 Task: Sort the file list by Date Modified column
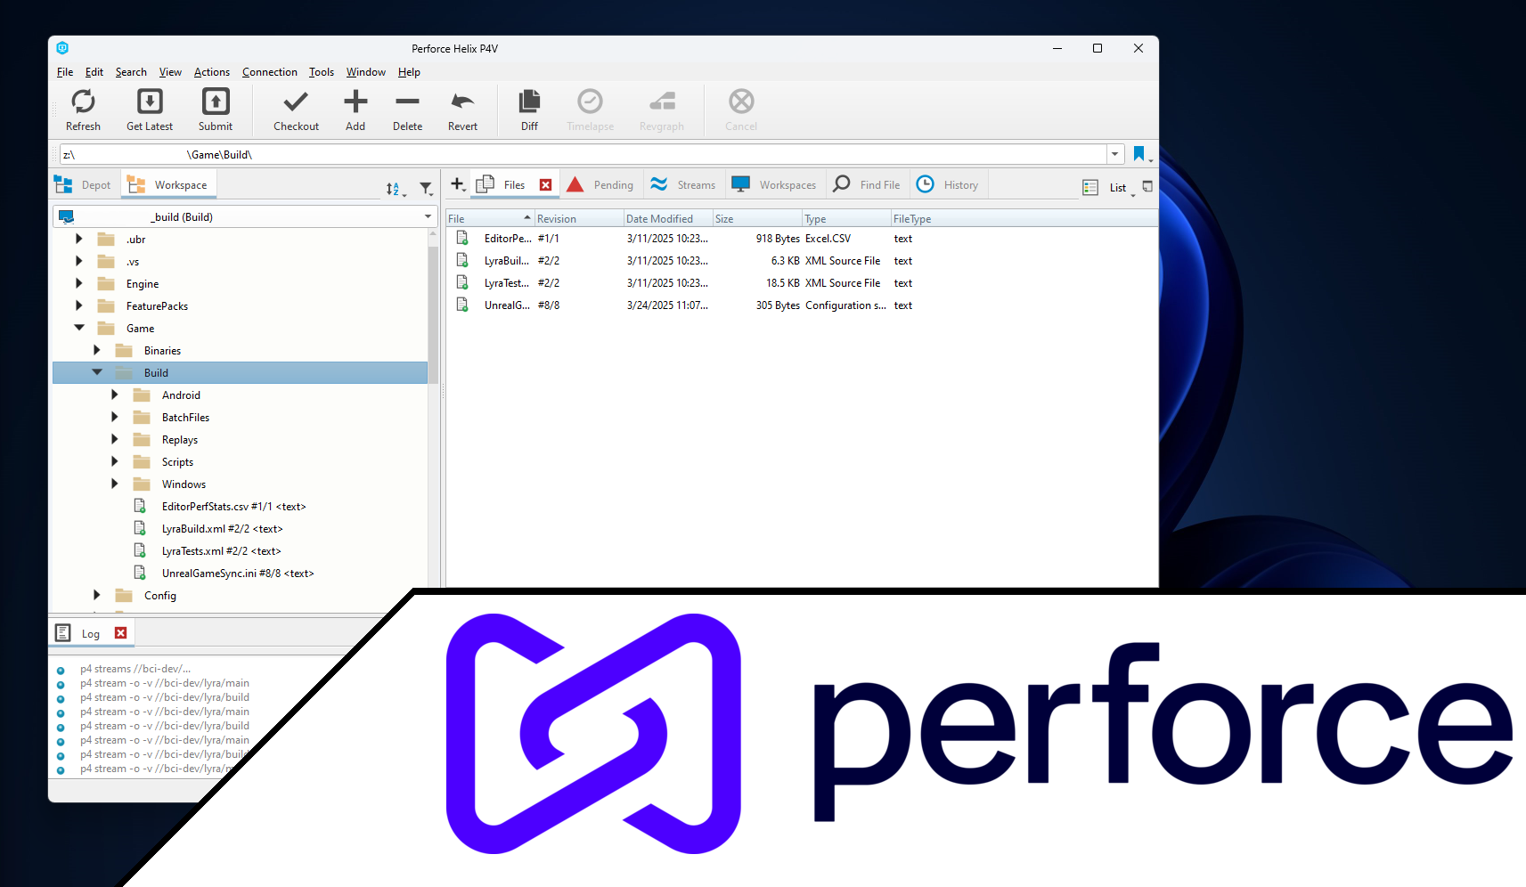(x=659, y=219)
